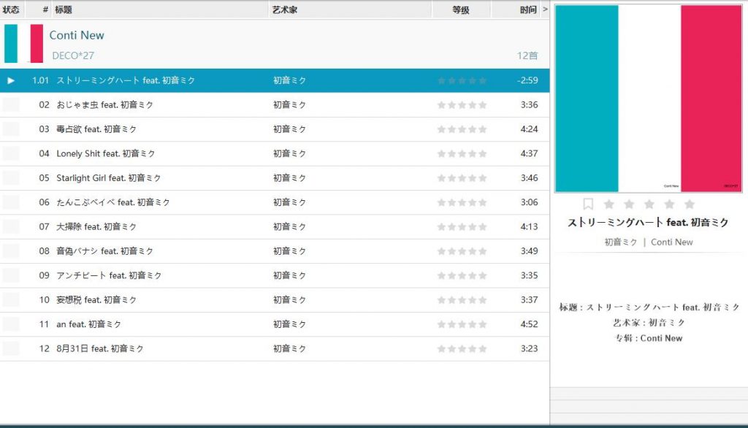Viewport: 748px width, 428px height.
Task: Give five stars in the side panel rating
Action: 690,205
